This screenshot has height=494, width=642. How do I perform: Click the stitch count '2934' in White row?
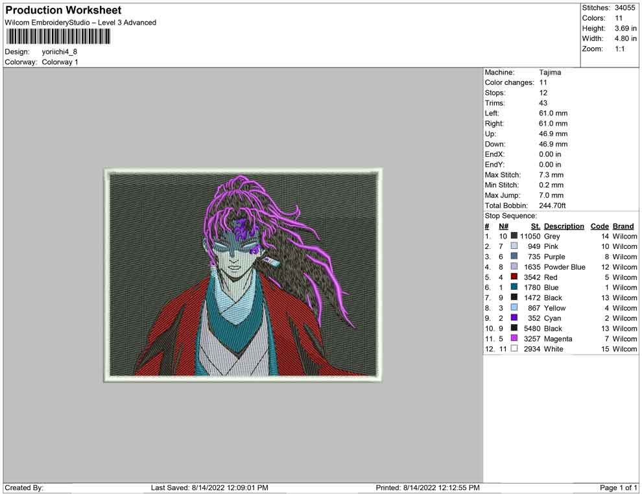532,349
